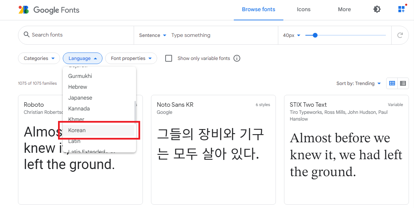Image resolution: width=414 pixels, height=208 pixels.
Task: Switch to list view icon
Action: click(403, 83)
